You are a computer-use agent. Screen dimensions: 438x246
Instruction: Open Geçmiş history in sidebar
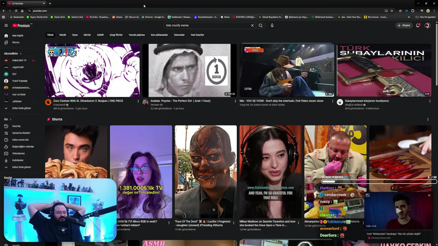[x=16, y=126]
